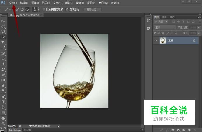Expand the layer filter 类型 dropdown
This screenshot has width=202, height=132.
point(161,22)
